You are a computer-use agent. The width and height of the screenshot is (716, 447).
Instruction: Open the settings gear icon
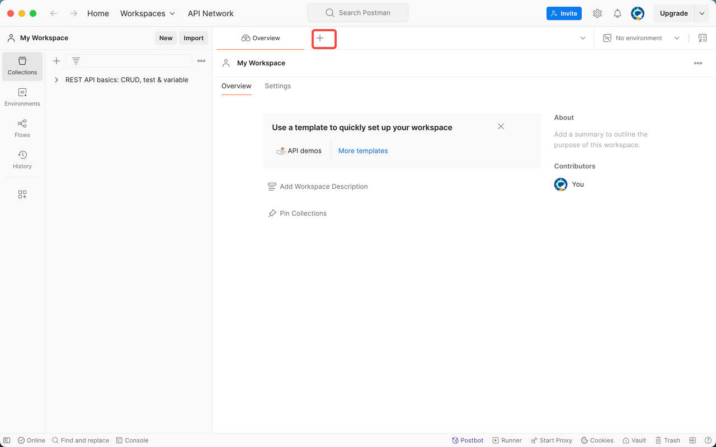tap(597, 13)
